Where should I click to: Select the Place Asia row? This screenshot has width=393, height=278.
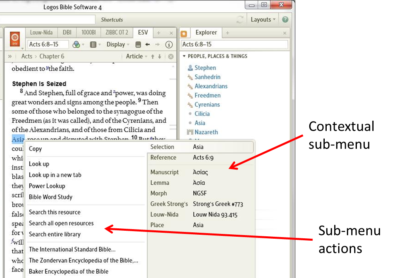click(200, 225)
